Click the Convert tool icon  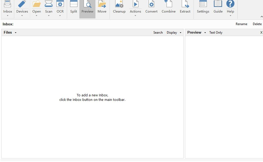tap(151, 5)
